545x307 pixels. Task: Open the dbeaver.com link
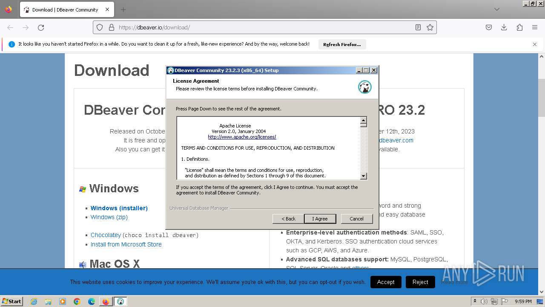(396, 140)
